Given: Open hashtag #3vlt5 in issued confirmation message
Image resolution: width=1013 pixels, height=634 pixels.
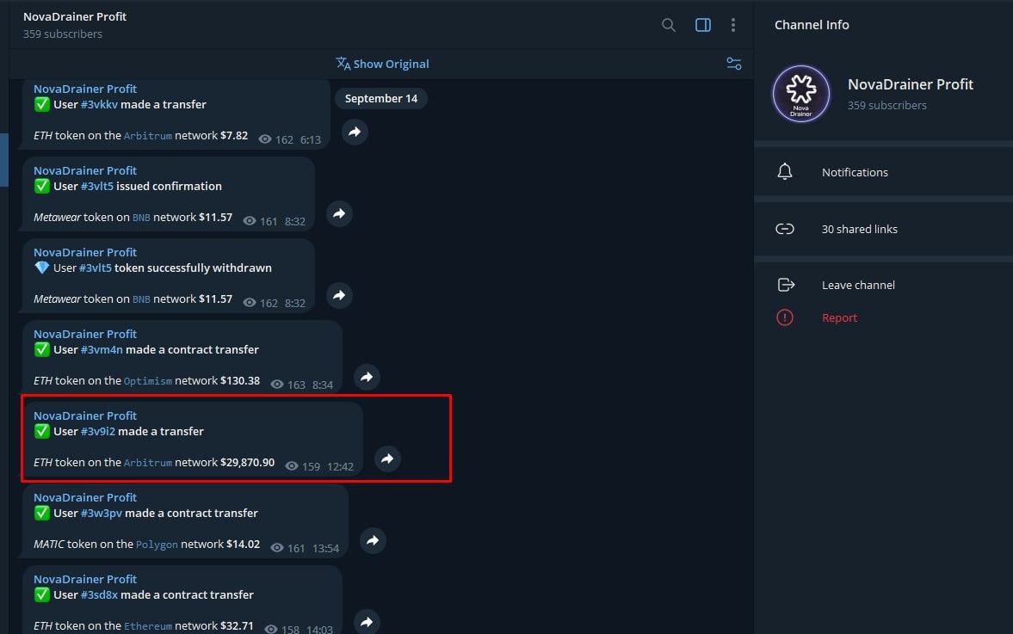Looking at the screenshot, I should (x=97, y=186).
